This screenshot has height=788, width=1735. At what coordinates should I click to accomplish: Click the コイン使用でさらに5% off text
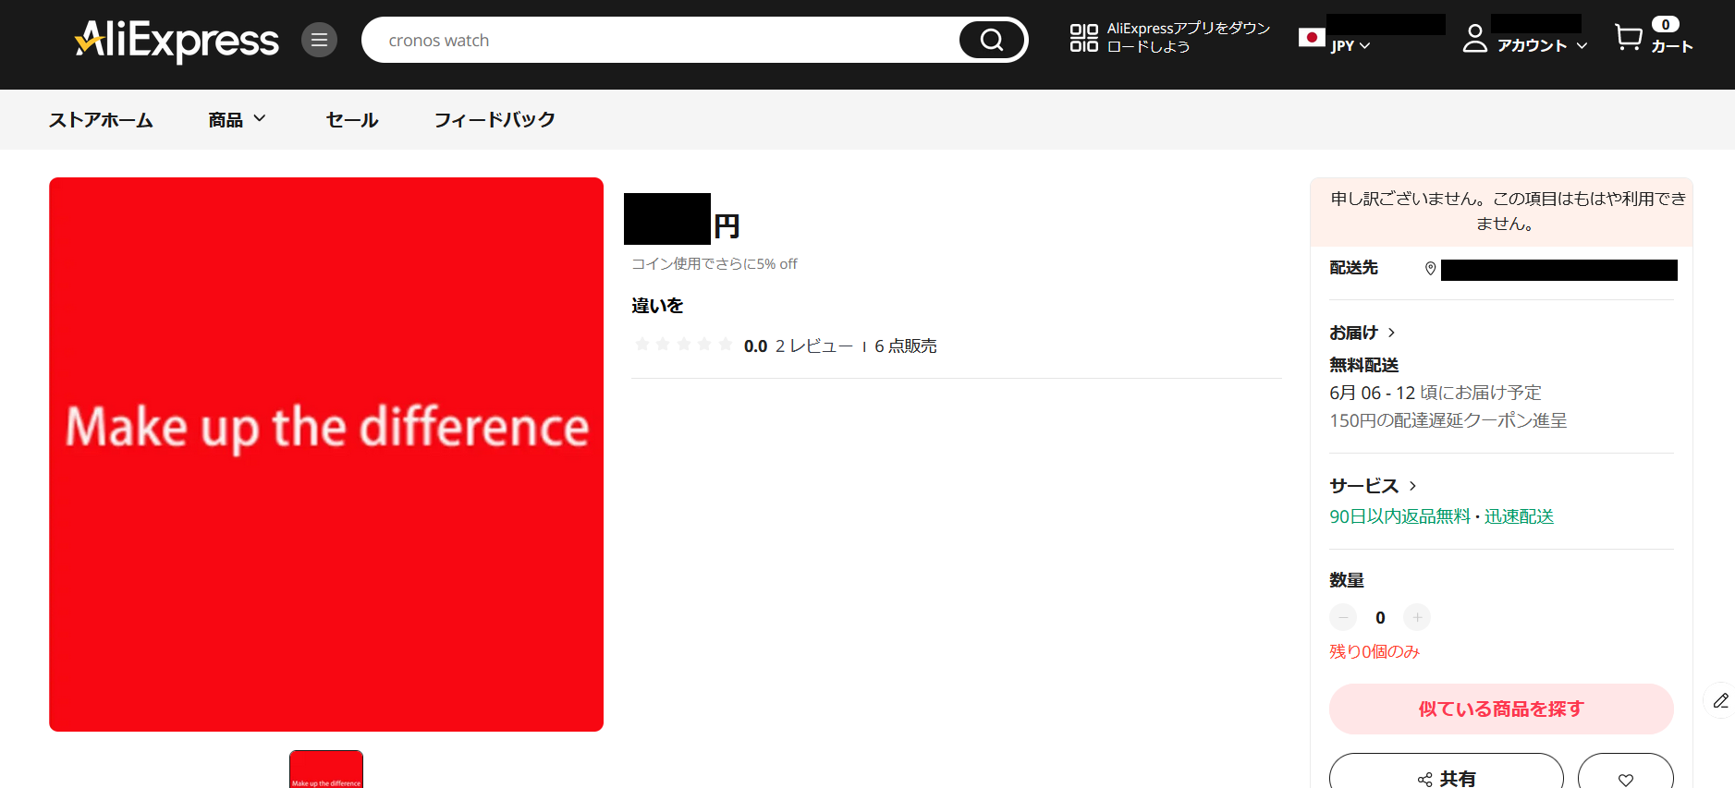point(714,263)
